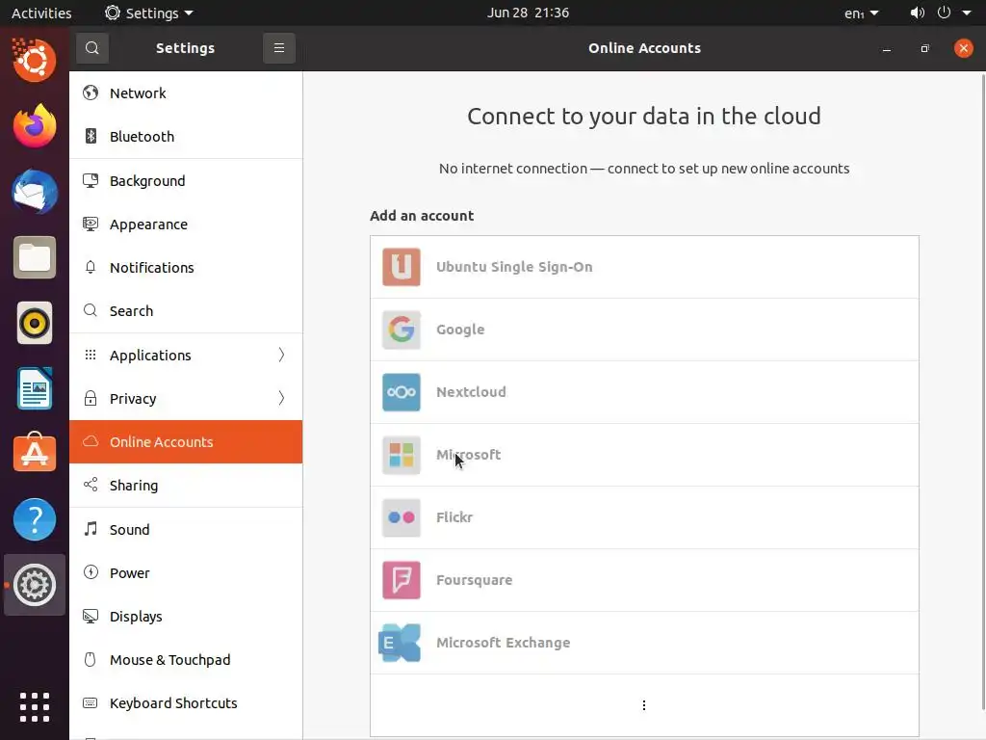Show more account providers

pos(644,705)
